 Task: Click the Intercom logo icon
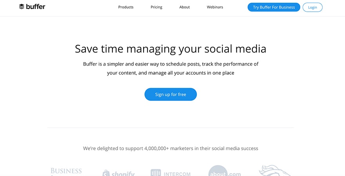click(x=156, y=172)
